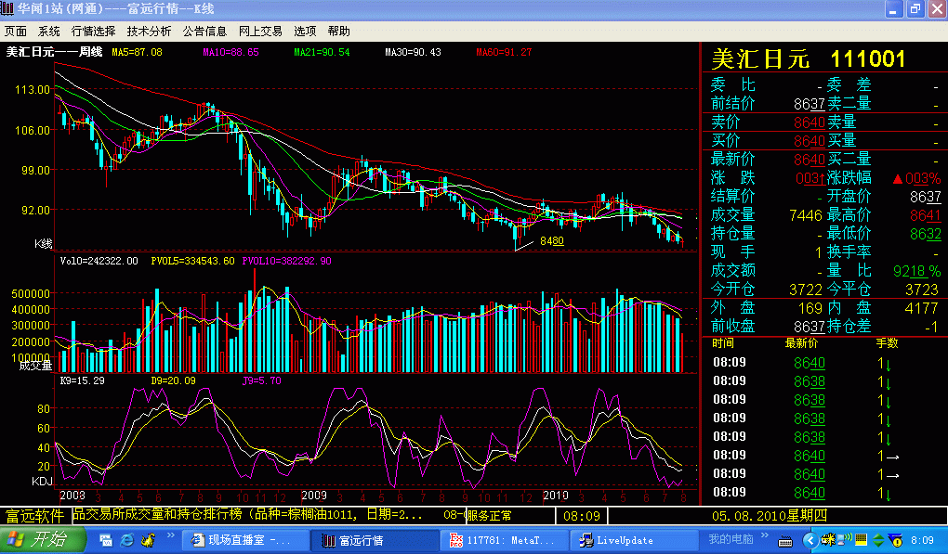Click the 2010 year marker on timeline
The image size is (948, 554).
pos(555,496)
